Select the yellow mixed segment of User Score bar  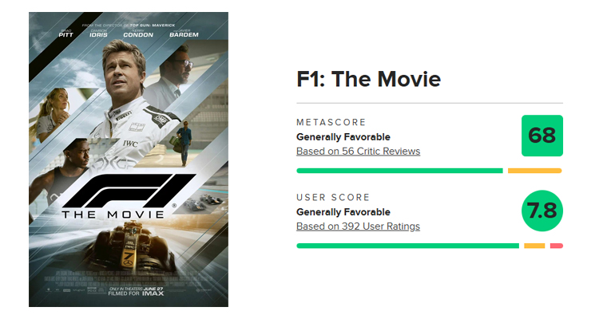point(534,246)
